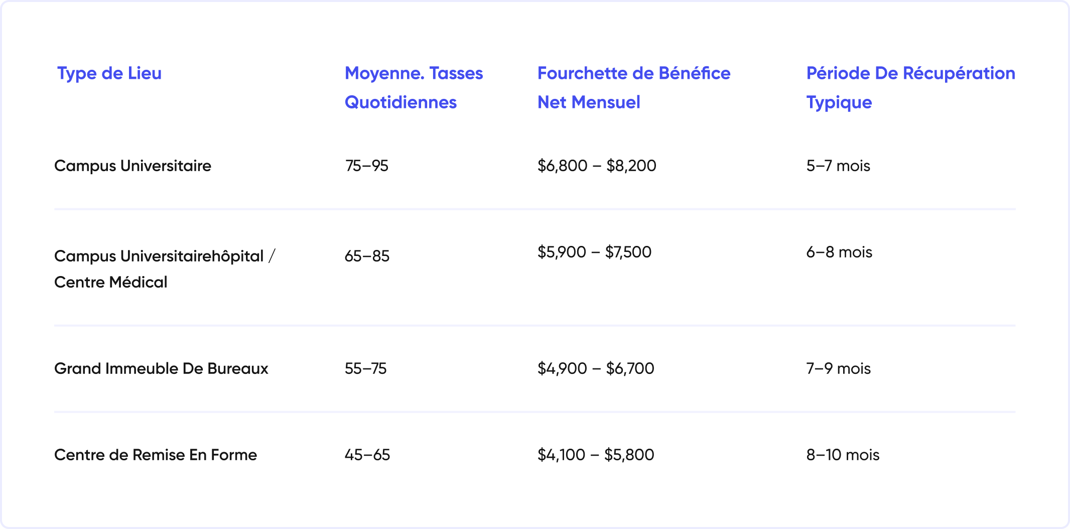1070x529 pixels.
Task: Select the '5–7 mois' payback cell
Action: pyautogui.click(x=838, y=166)
